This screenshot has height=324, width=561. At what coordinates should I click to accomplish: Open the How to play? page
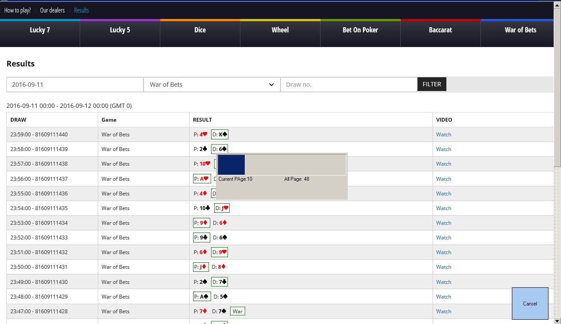18,10
